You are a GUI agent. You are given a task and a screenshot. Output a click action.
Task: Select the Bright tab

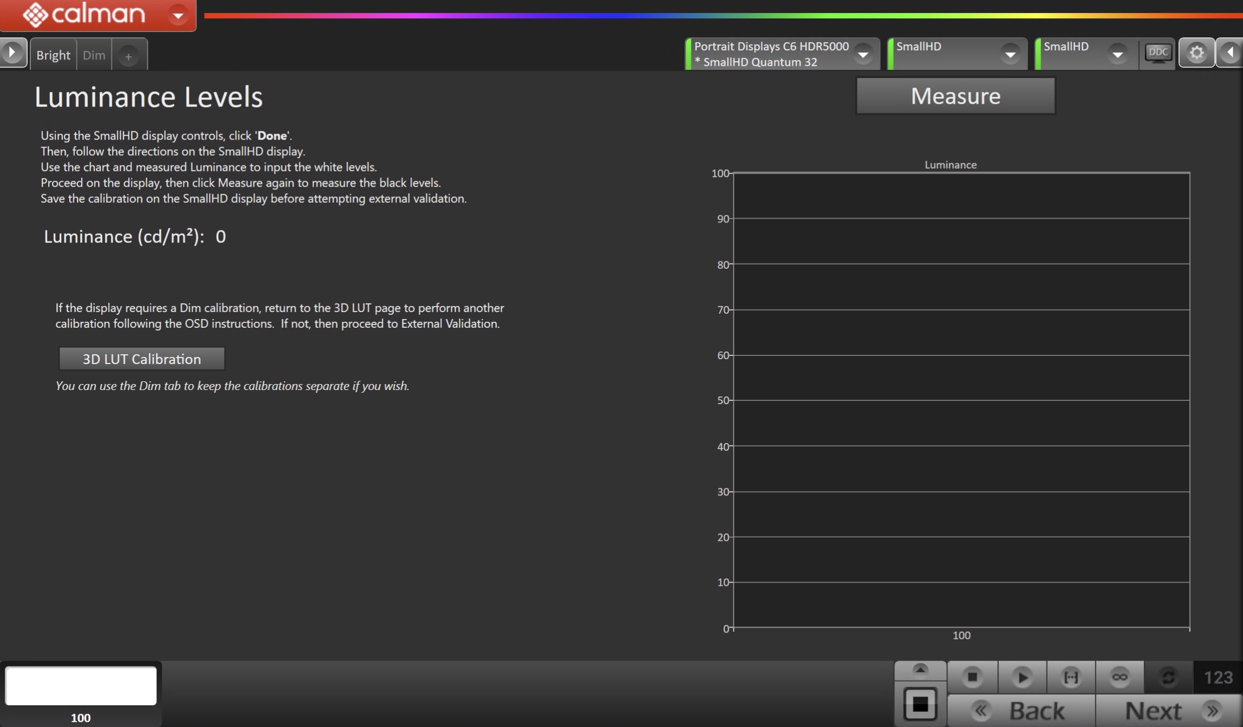(53, 55)
